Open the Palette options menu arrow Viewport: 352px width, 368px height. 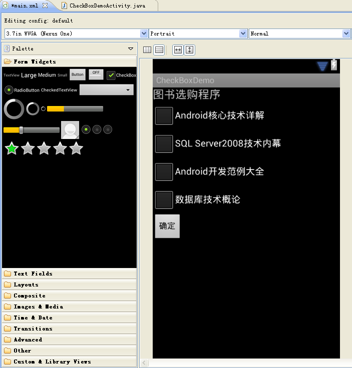[131, 48]
